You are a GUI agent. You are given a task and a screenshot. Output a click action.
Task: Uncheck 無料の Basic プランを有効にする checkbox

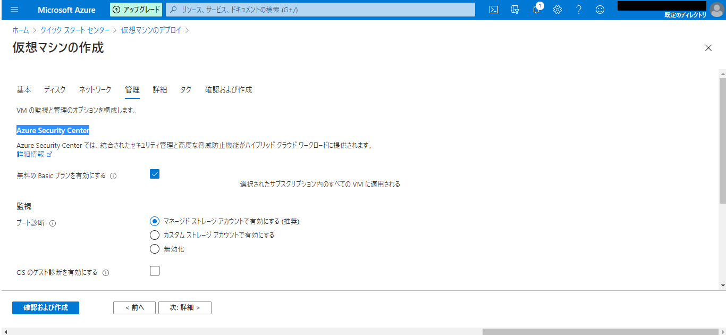pos(155,174)
